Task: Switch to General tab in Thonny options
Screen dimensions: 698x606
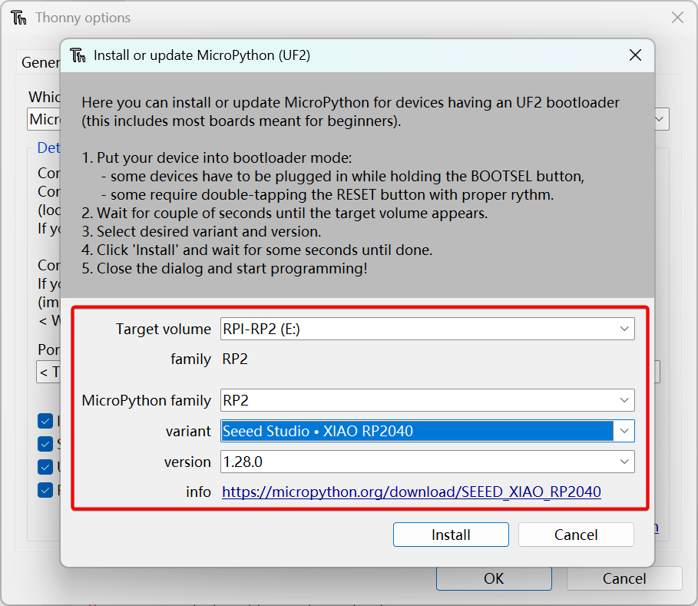Action: (x=40, y=62)
